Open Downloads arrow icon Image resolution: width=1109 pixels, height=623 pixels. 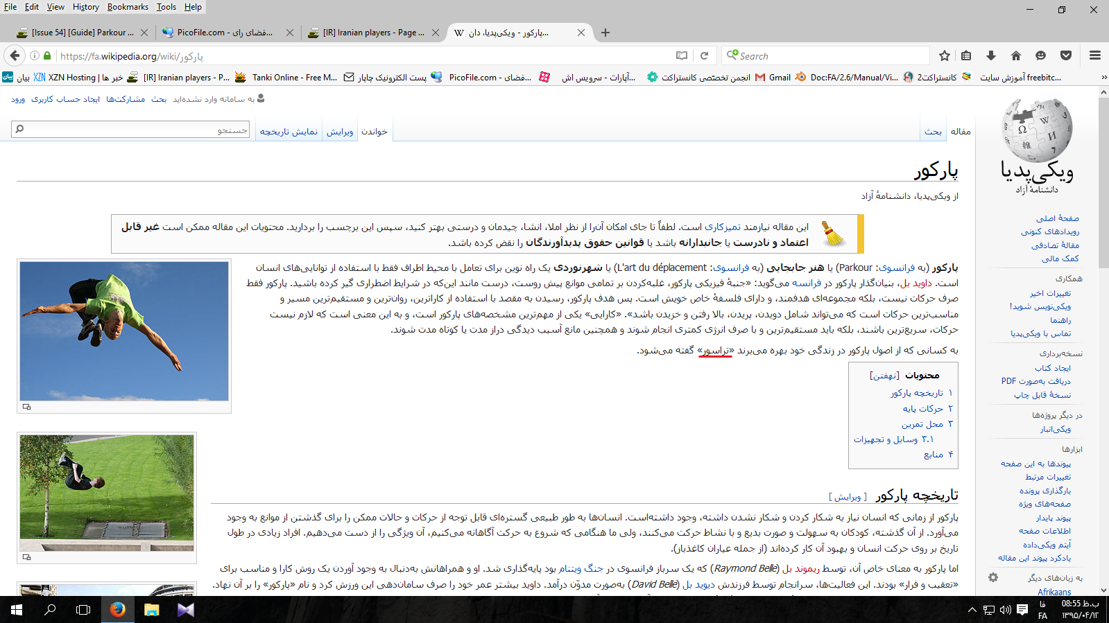(x=991, y=55)
